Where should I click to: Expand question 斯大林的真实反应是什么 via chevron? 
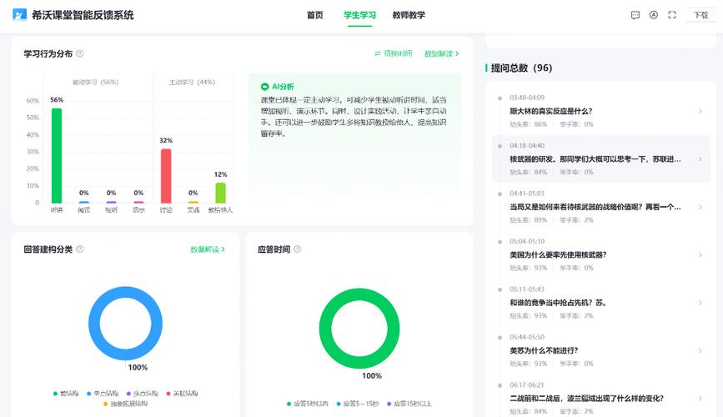700,111
